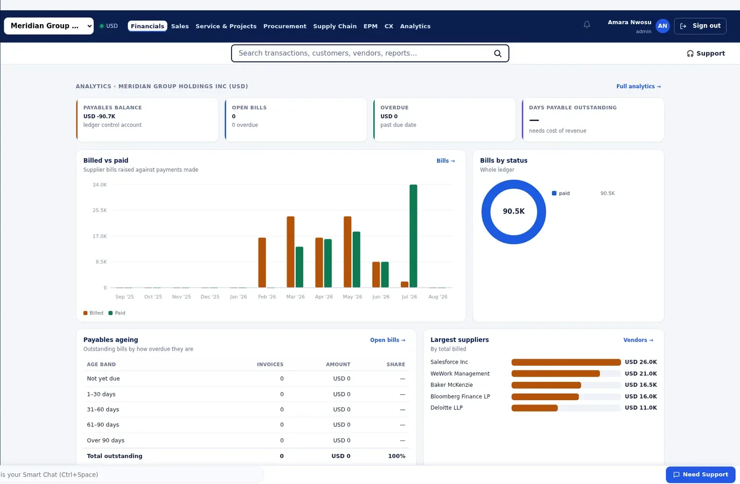Open the Financials menu

[x=148, y=26]
